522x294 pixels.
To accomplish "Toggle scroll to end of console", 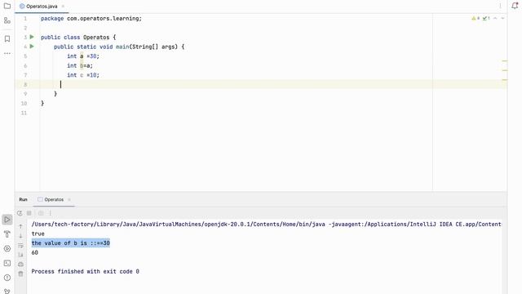I will pos(20,255).
